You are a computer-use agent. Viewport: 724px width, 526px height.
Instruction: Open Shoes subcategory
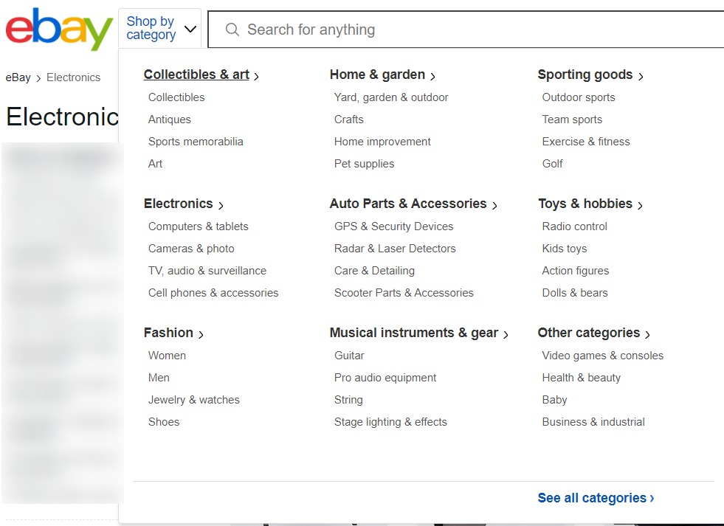[x=164, y=422]
